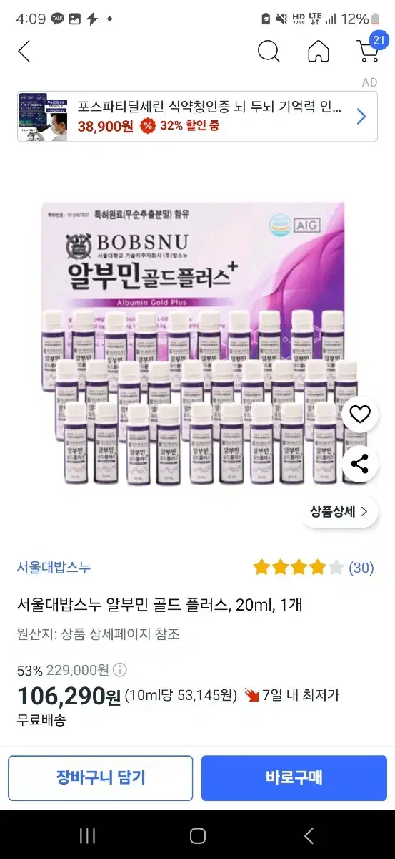Tap the Android recent apps icon
Image resolution: width=395 pixels, height=859 pixels.
click(x=87, y=835)
